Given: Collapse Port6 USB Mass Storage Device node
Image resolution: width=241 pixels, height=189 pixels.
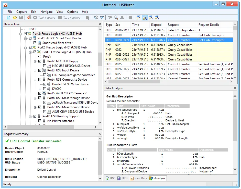Looking at the screenshot, I should point(35,98).
